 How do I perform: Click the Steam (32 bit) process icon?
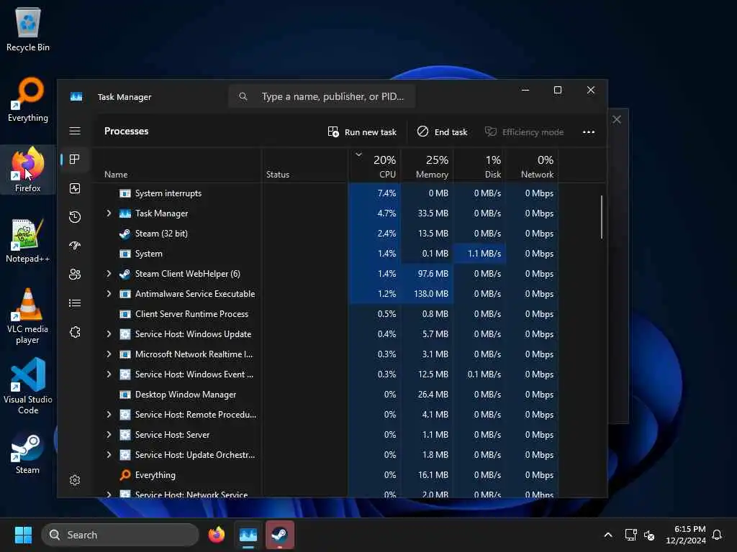pyautogui.click(x=125, y=234)
